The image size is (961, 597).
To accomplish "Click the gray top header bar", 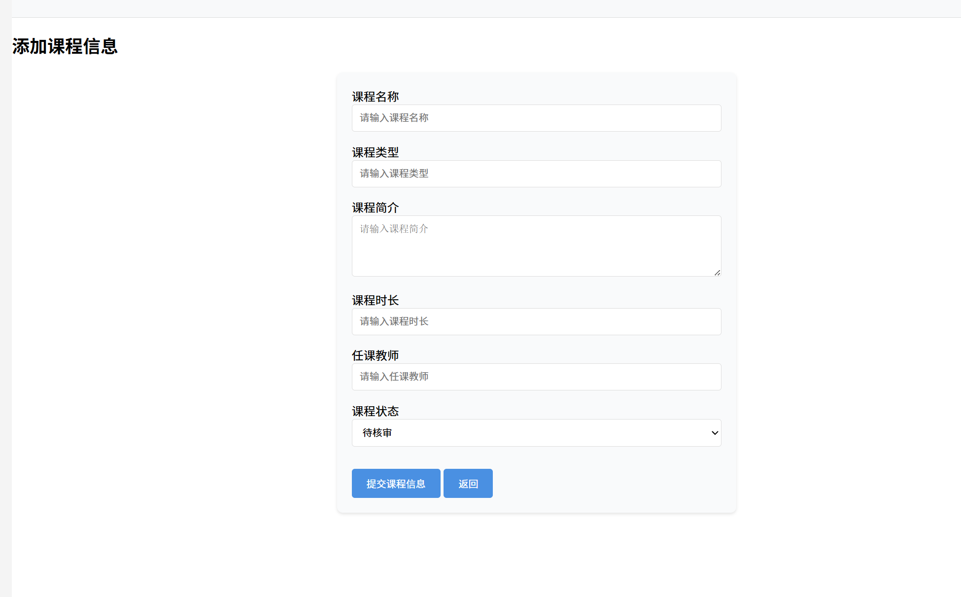I will (x=485, y=8).
